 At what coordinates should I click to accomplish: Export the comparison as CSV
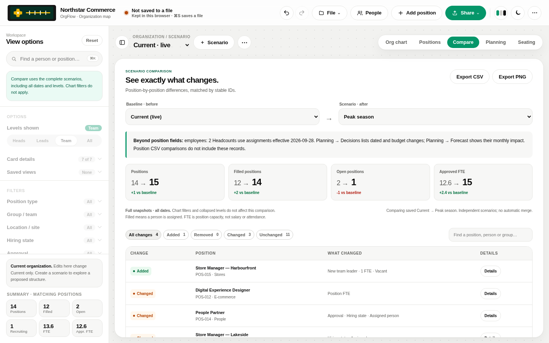point(470,77)
